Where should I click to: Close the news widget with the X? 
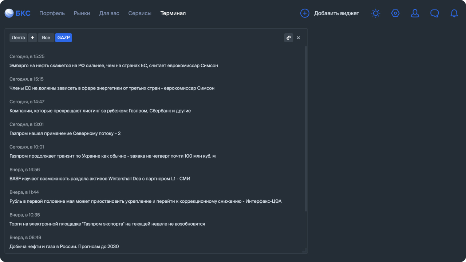click(299, 38)
